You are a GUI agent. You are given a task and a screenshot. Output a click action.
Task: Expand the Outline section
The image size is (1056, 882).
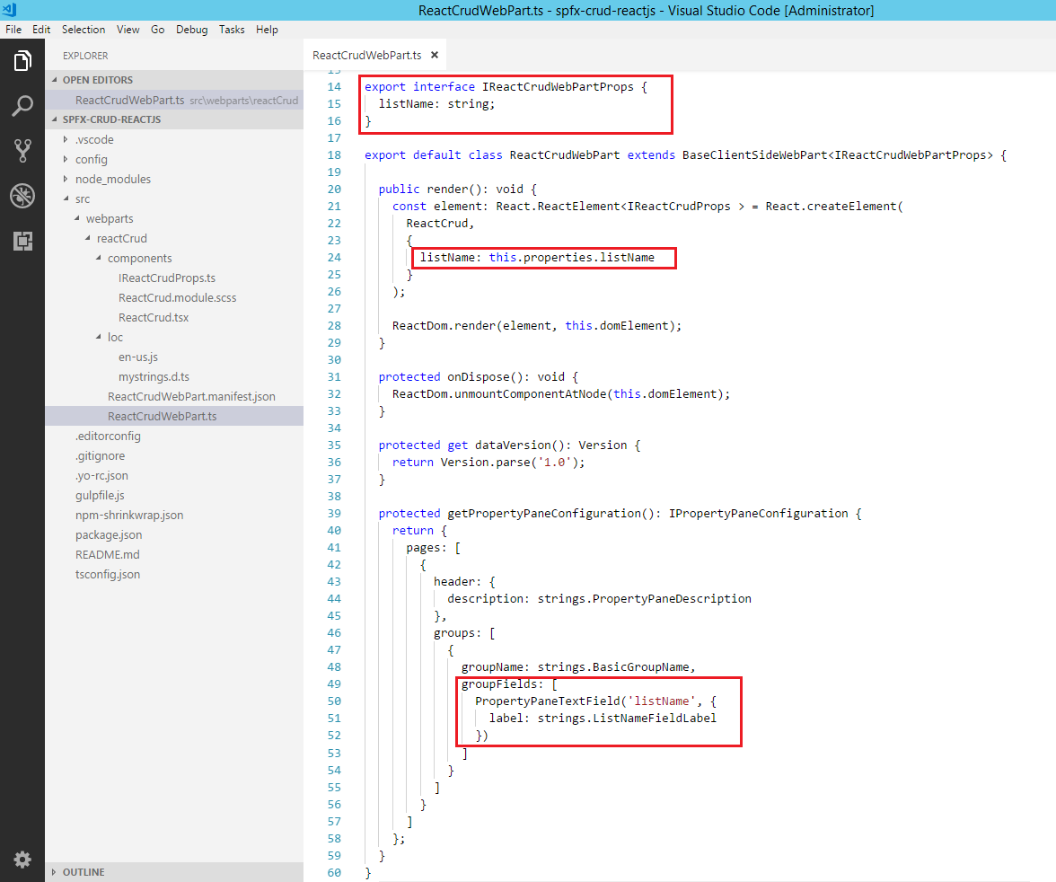pyautogui.click(x=83, y=872)
